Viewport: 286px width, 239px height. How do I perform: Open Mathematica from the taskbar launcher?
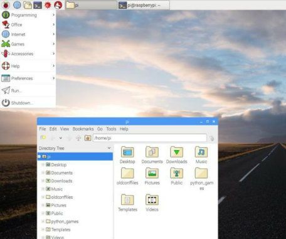(x=48, y=5)
